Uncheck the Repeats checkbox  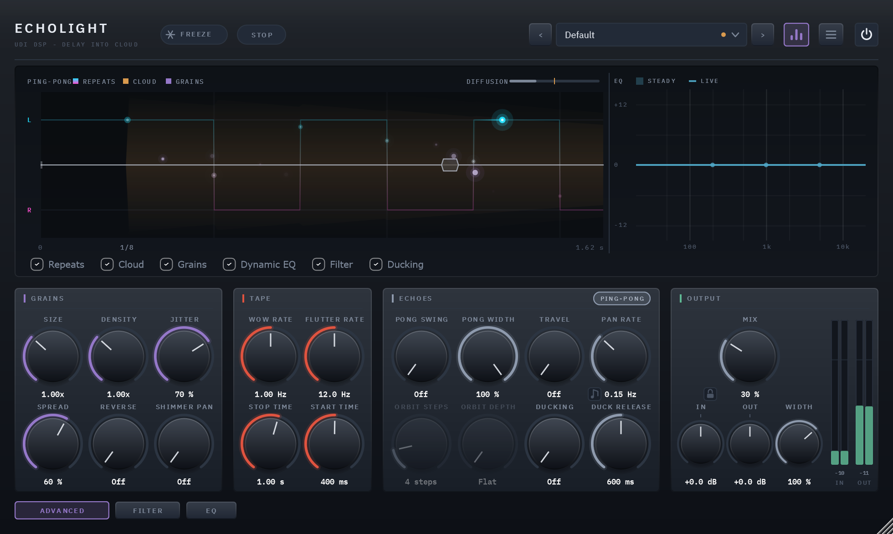coord(37,264)
